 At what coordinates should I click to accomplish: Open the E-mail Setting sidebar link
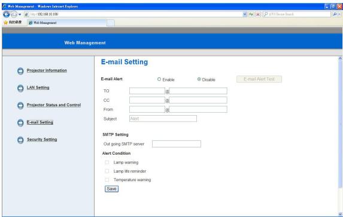40,122
